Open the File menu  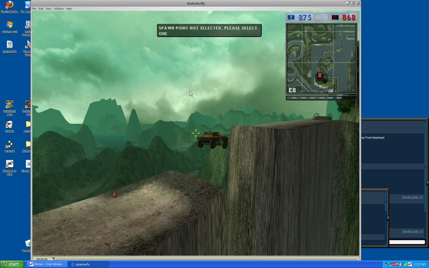[34, 9]
